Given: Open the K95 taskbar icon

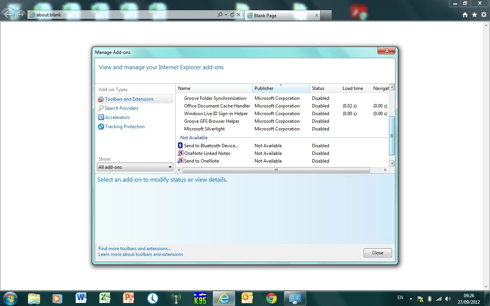Looking at the screenshot, I should 200,298.
